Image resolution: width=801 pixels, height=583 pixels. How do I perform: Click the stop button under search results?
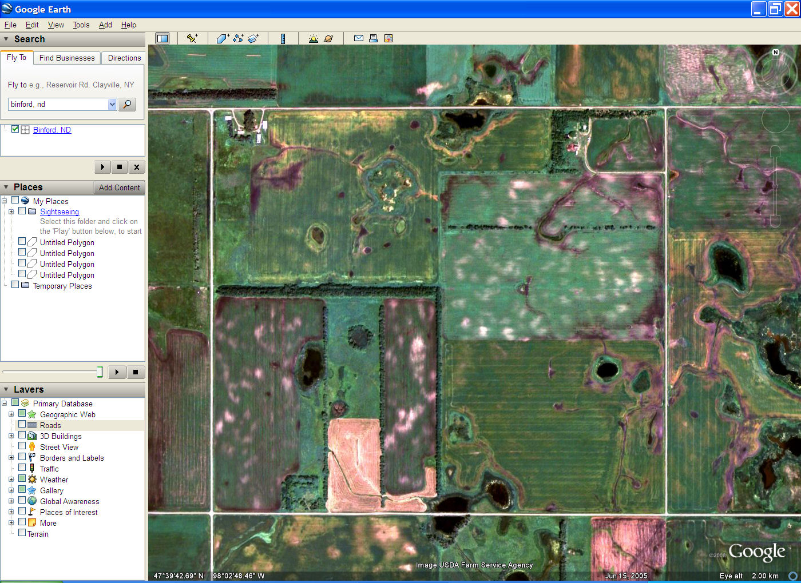[120, 167]
